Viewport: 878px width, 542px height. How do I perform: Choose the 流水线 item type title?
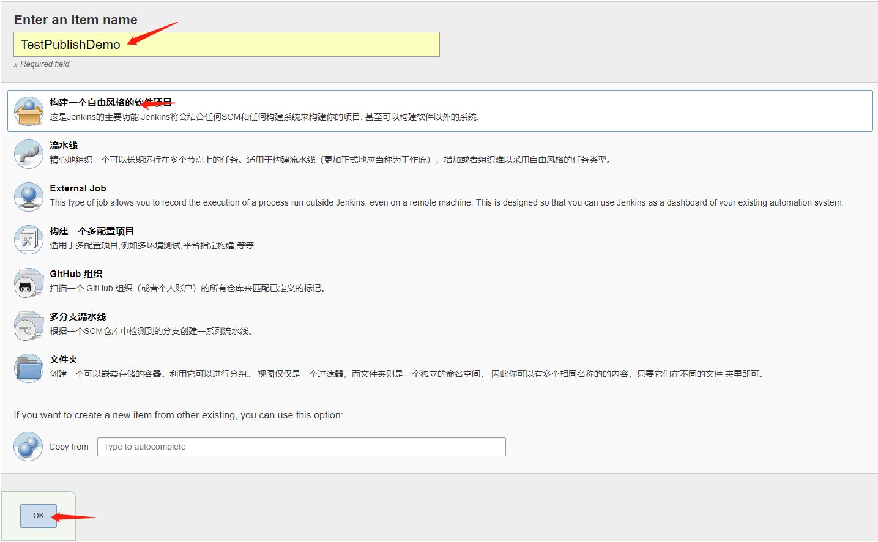coord(64,146)
